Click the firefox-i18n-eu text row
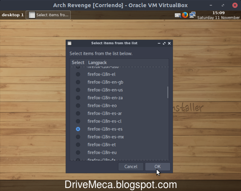The height and width of the screenshot is (191, 241). pyautogui.click(x=102, y=153)
